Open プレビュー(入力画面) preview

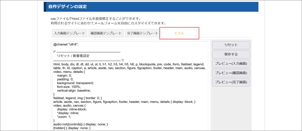[231, 64]
